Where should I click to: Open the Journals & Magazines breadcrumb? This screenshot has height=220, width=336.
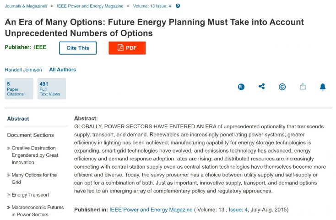26,6
